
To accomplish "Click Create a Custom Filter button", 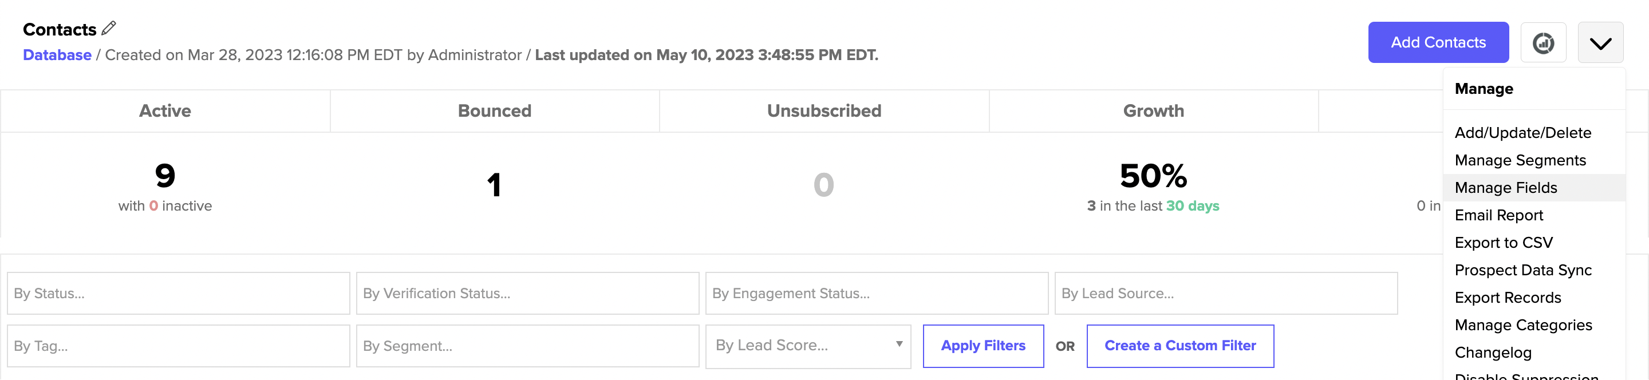I will point(1179,346).
